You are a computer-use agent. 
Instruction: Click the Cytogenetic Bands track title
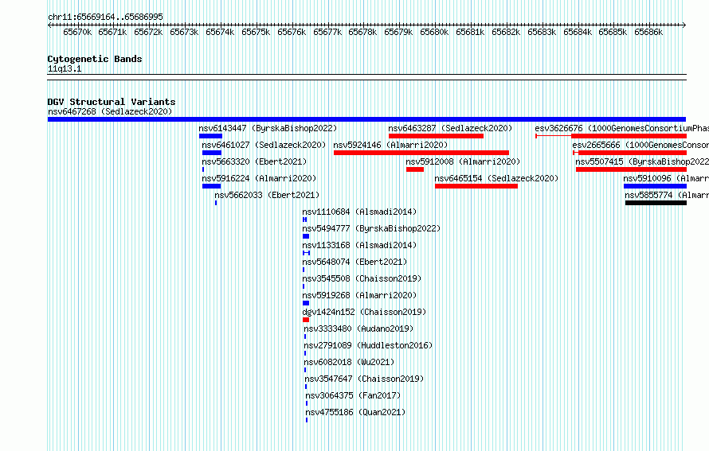click(95, 59)
